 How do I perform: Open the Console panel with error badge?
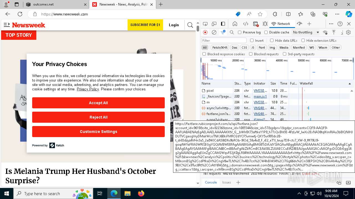point(256,24)
